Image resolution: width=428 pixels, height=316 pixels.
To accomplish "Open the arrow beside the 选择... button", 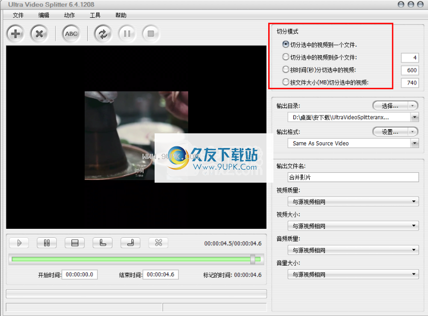I will coord(413,106).
